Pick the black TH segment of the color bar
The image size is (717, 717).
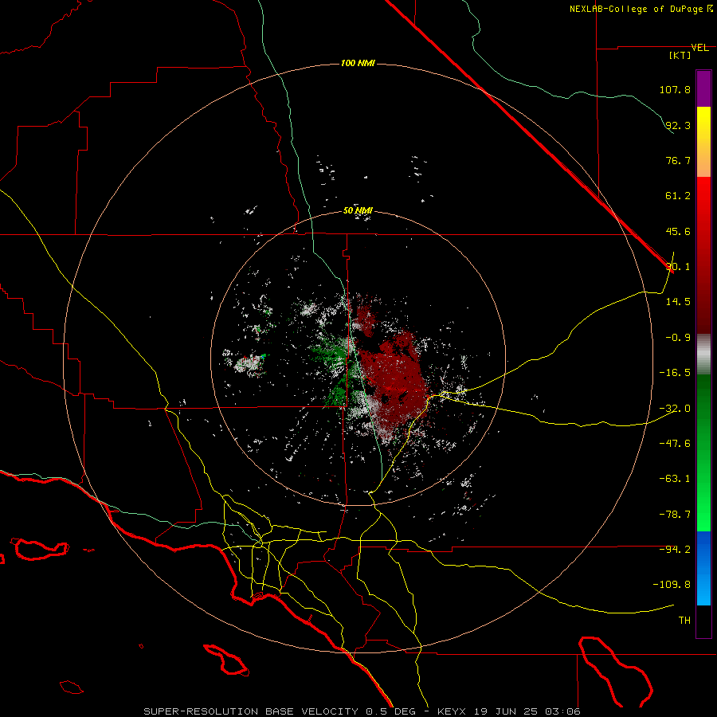click(703, 621)
